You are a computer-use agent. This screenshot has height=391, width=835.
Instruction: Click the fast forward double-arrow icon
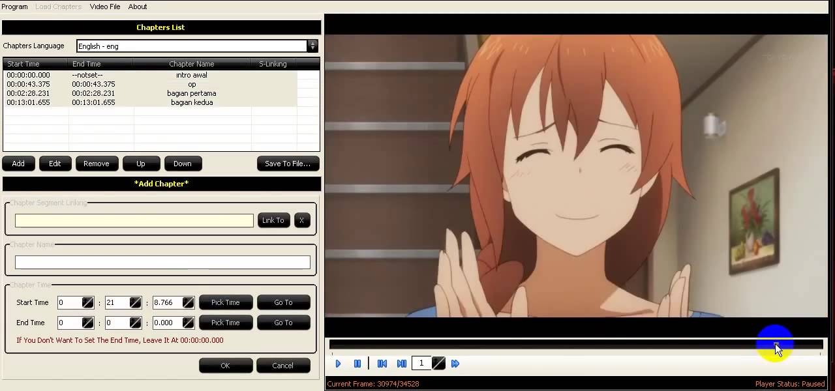coord(455,364)
